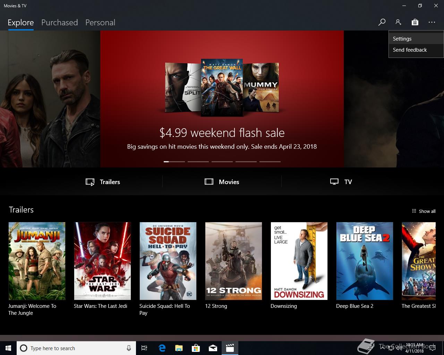Click the 'Downsizing' title text

coord(284,306)
